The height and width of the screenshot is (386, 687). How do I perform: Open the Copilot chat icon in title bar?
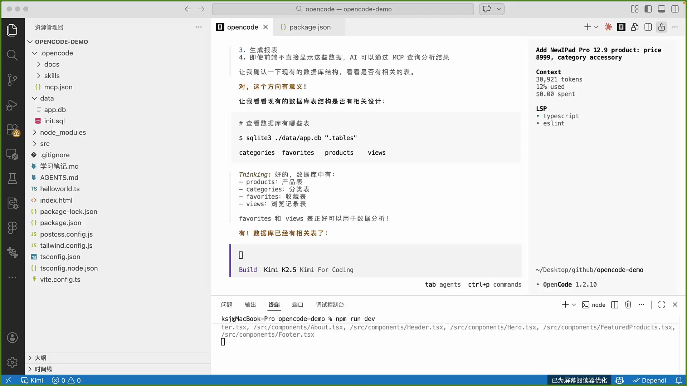click(x=487, y=9)
